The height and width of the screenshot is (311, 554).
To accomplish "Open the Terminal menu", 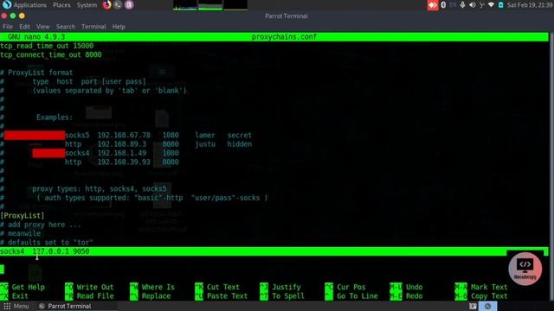I will [93, 27].
